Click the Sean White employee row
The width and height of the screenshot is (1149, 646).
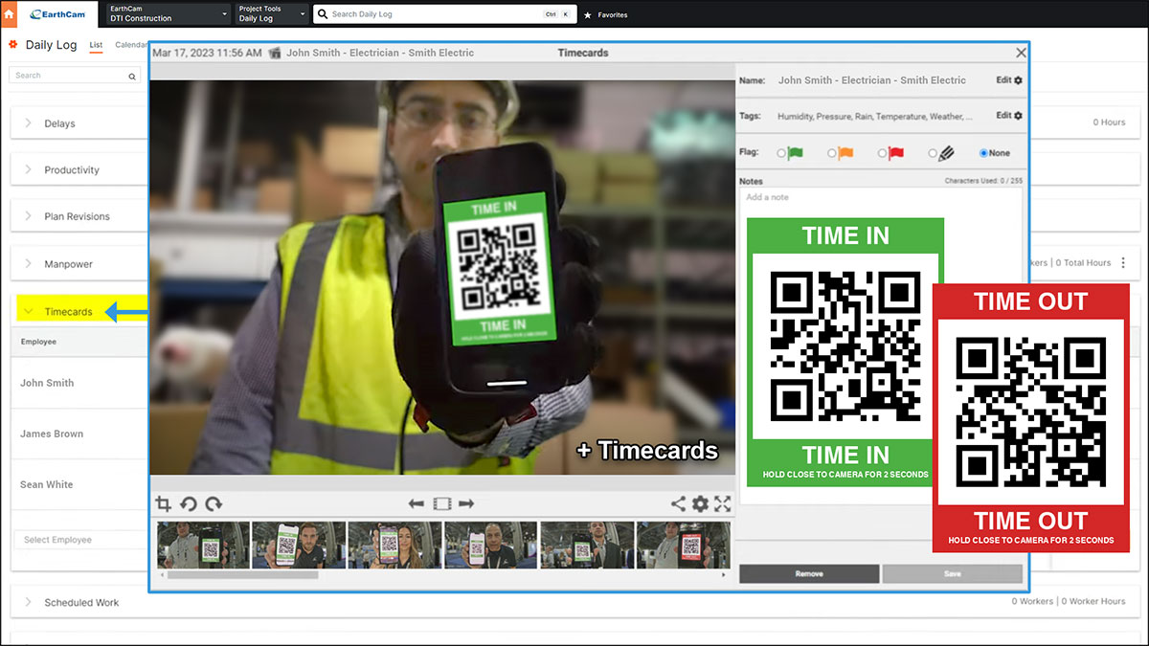point(81,484)
